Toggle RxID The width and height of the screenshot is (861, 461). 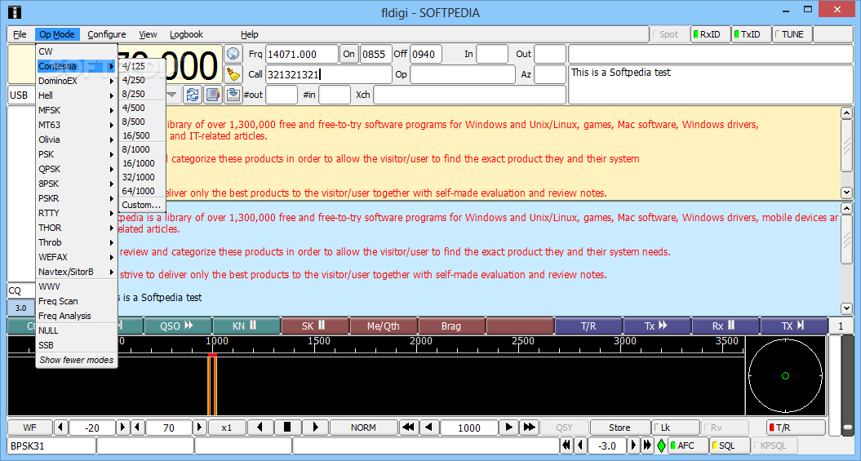709,34
